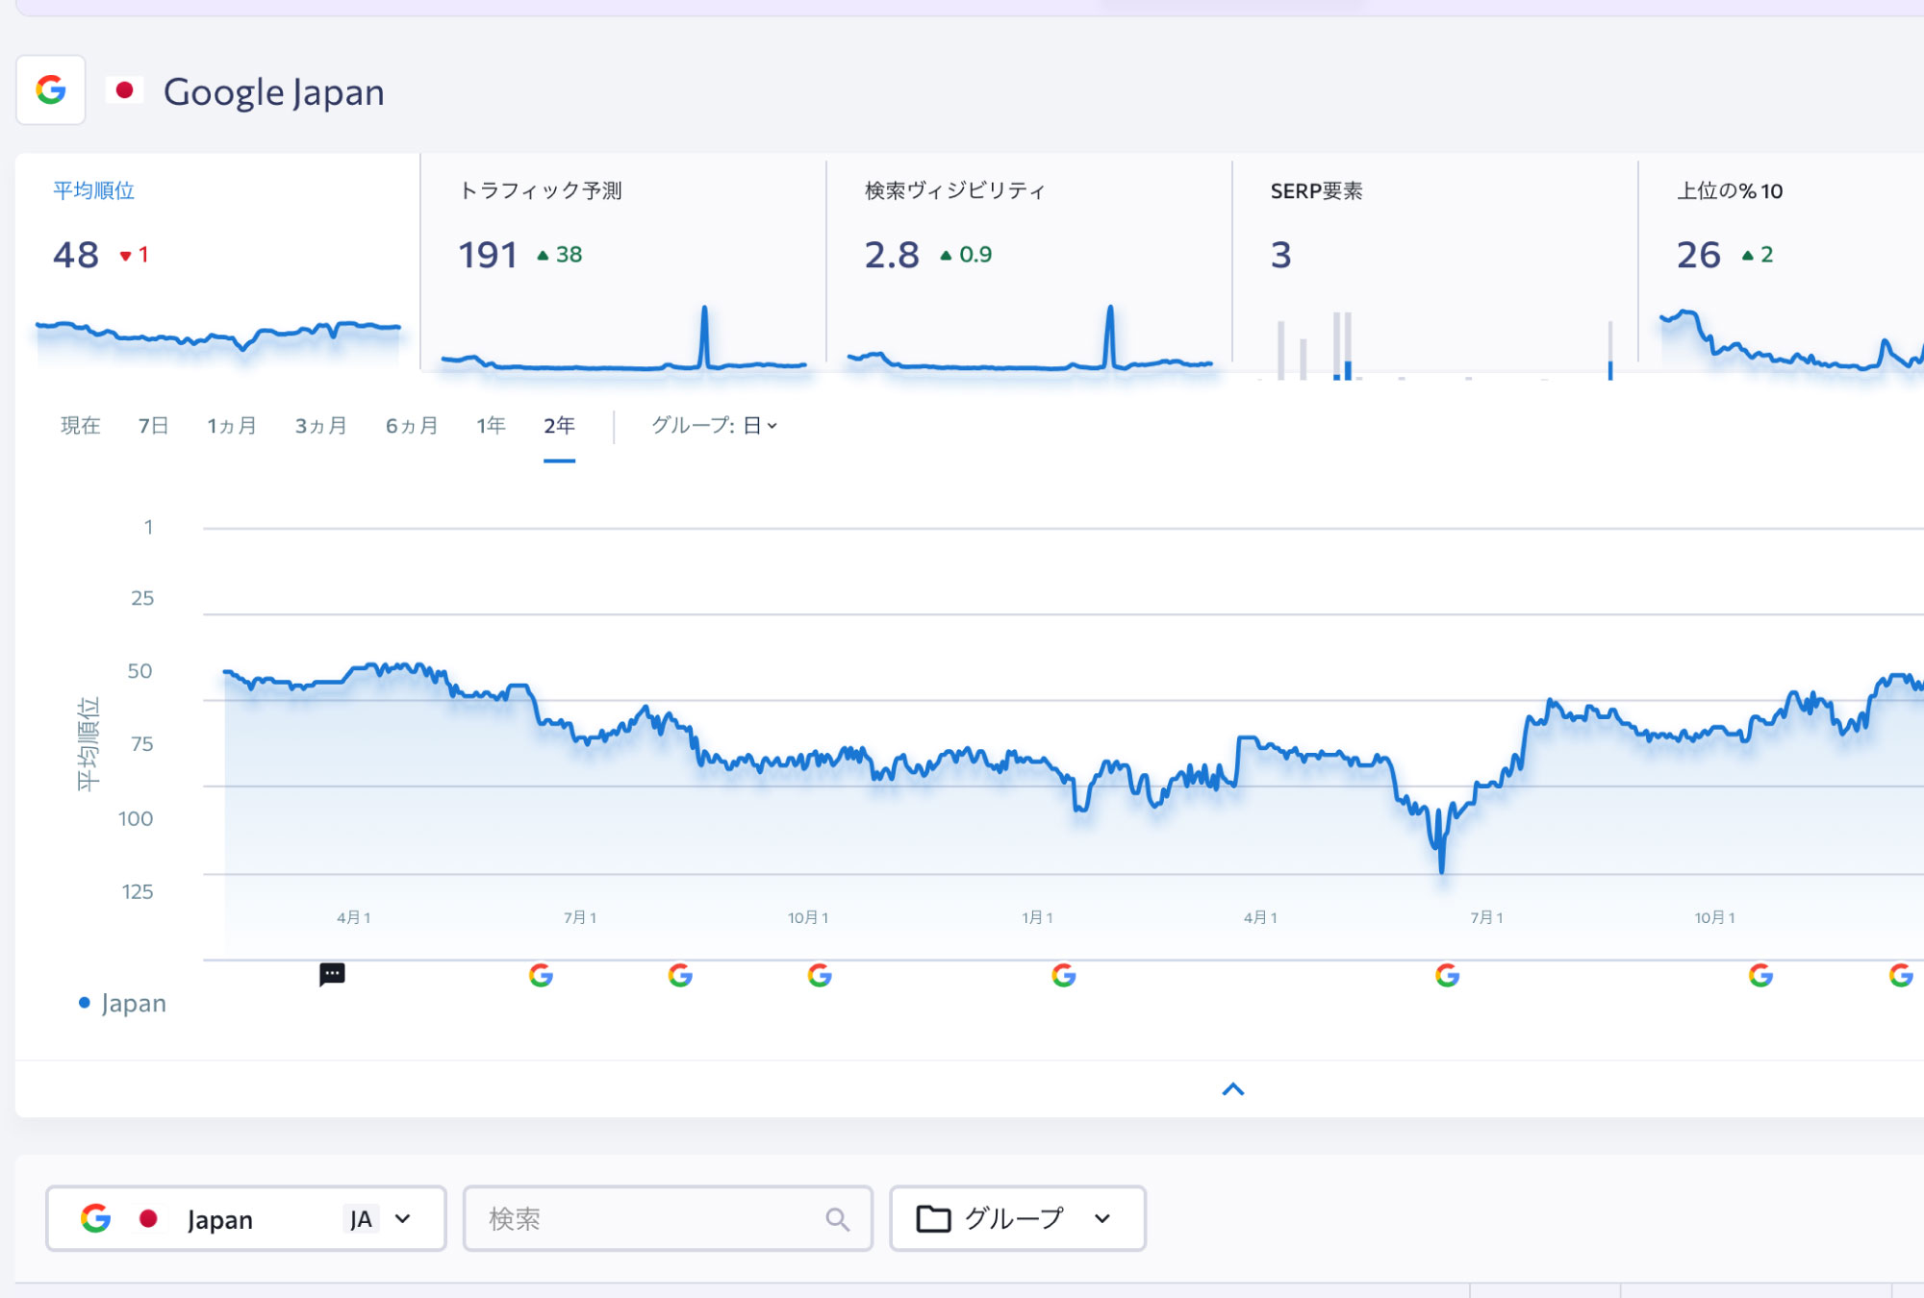The image size is (1924, 1298).
Task: Switch to the 1年 time range tab
Action: click(x=491, y=425)
